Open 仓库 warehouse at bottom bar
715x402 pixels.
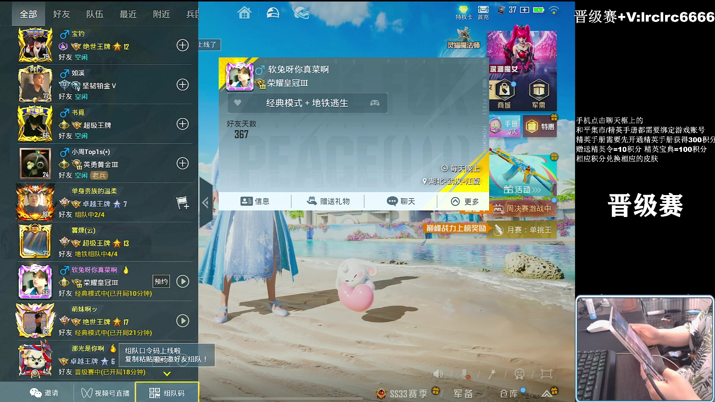pos(509,394)
